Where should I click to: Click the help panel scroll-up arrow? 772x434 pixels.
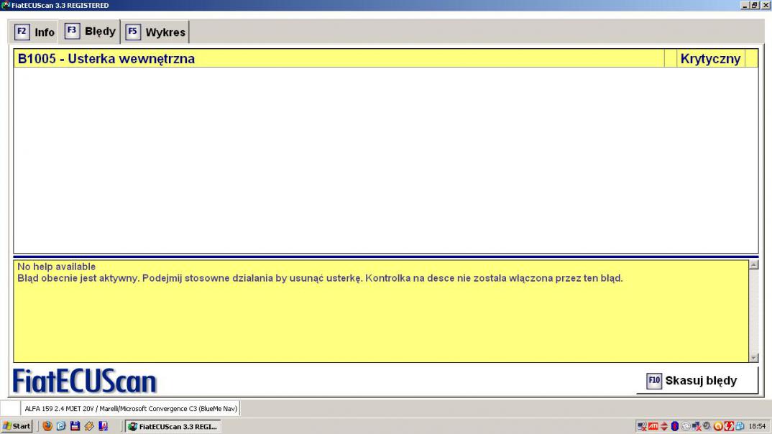pos(753,264)
